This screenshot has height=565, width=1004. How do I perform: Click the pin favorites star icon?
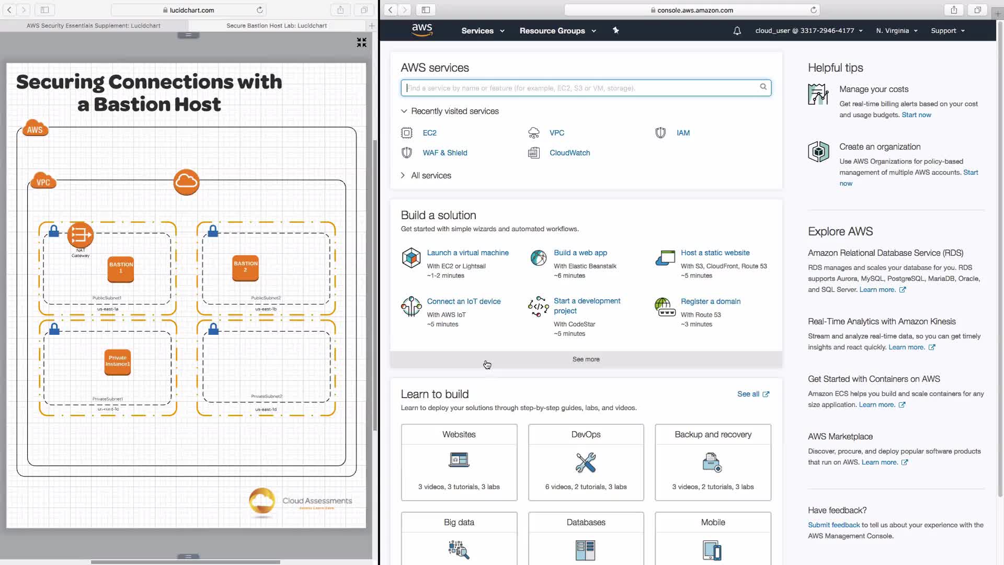click(615, 30)
